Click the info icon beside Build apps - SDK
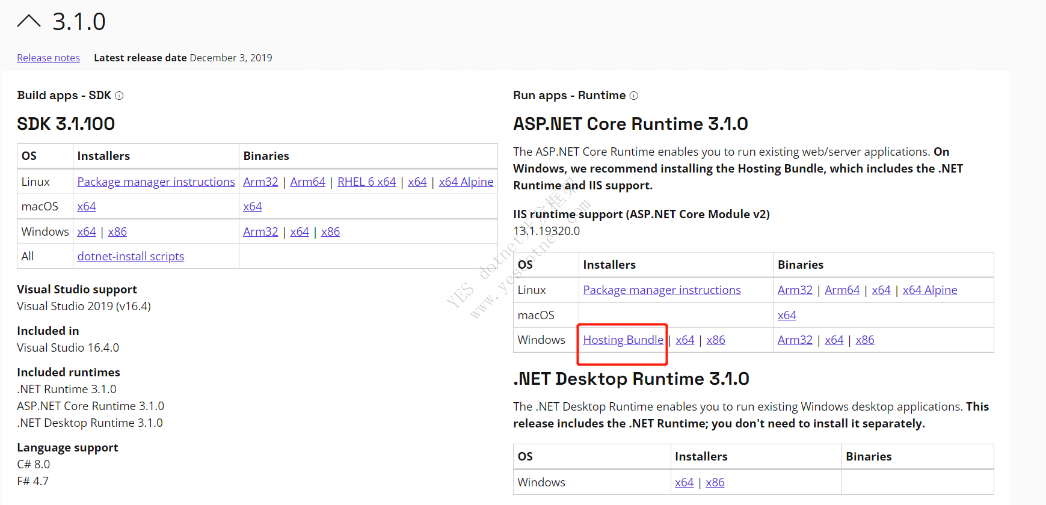The width and height of the screenshot is (1046, 505). tap(119, 96)
